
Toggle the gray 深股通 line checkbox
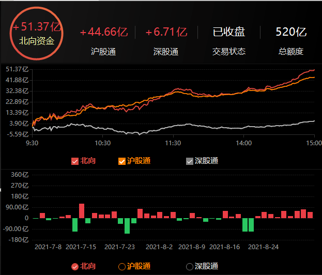(x=190, y=161)
